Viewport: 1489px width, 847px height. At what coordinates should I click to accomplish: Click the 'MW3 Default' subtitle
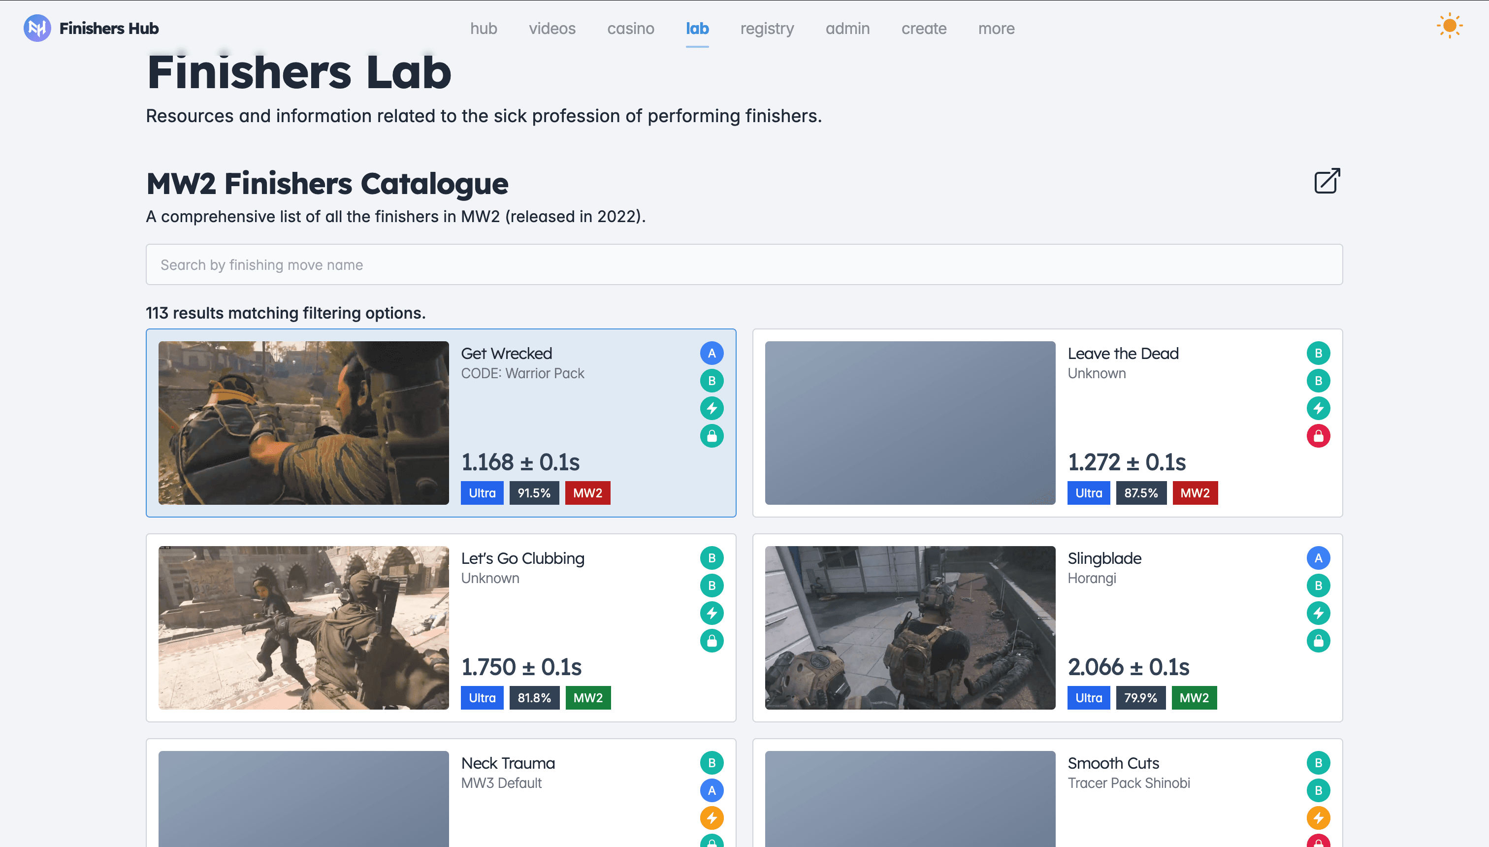pyautogui.click(x=501, y=783)
